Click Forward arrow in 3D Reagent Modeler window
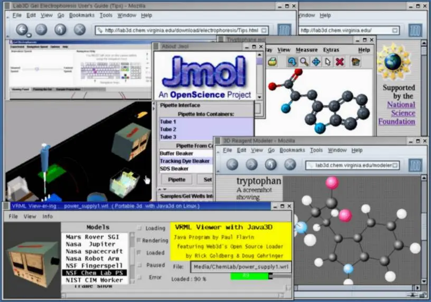Viewport: 431px width, 302px height. tap(251, 164)
